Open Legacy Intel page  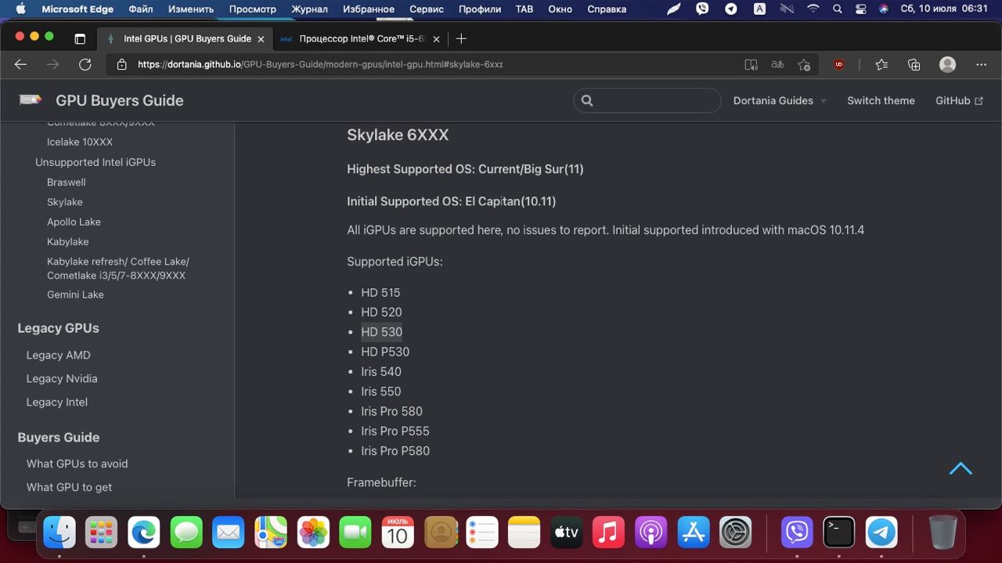point(57,402)
